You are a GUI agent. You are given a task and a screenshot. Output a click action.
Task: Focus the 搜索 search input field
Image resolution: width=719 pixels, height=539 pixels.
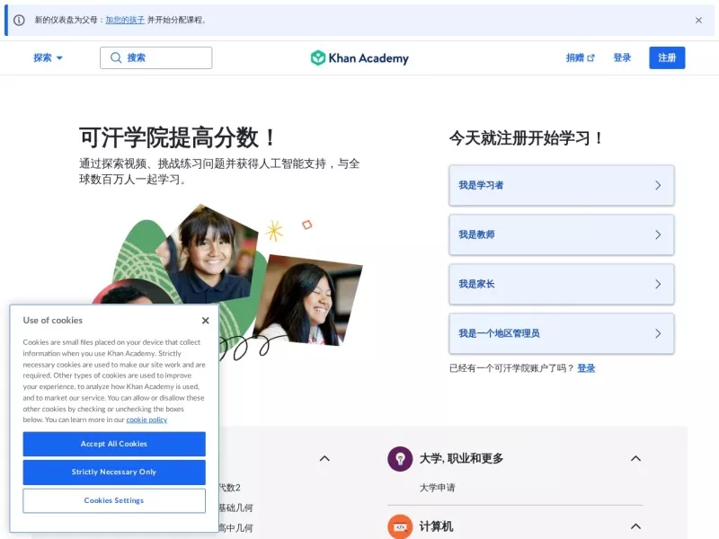pyautogui.click(x=155, y=57)
